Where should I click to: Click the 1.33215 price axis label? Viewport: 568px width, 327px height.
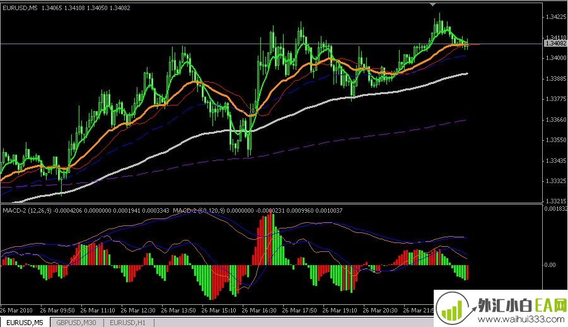(555, 200)
